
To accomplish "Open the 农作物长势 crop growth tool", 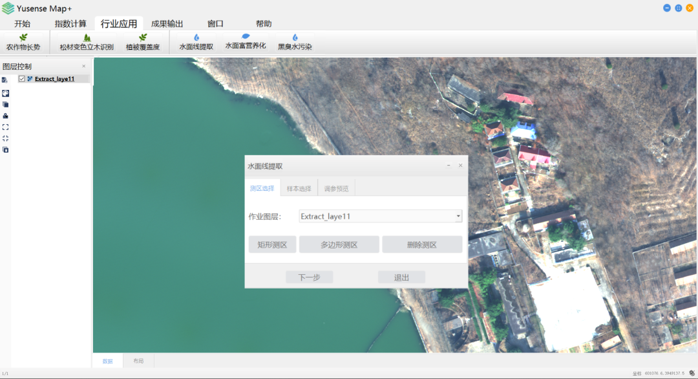I will coord(23,43).
